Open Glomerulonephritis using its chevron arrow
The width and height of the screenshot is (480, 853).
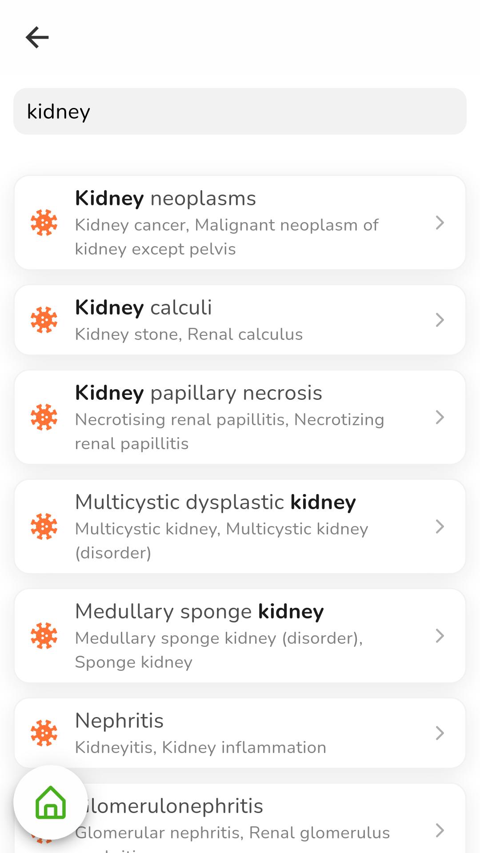tap(440, 830)
